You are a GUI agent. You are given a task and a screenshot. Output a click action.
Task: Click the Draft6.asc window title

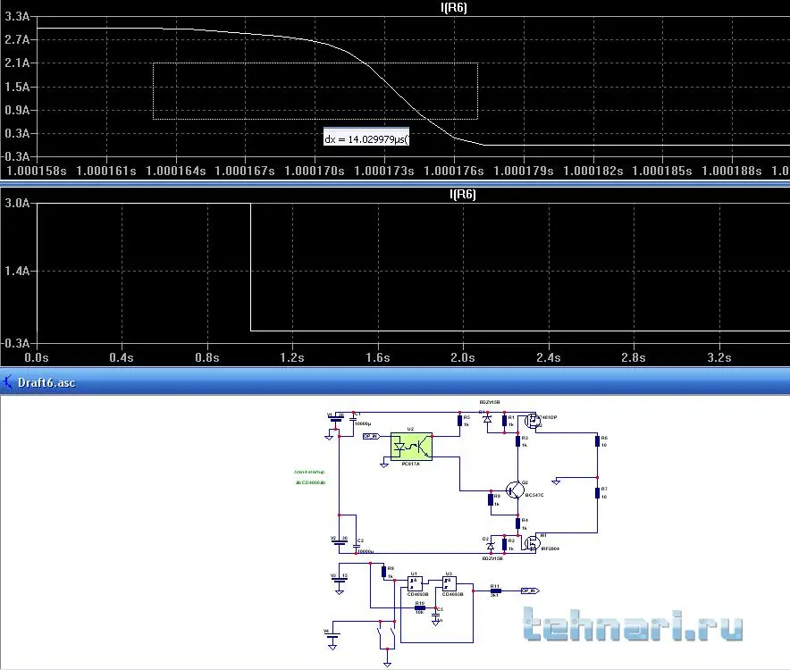point(46,383)
